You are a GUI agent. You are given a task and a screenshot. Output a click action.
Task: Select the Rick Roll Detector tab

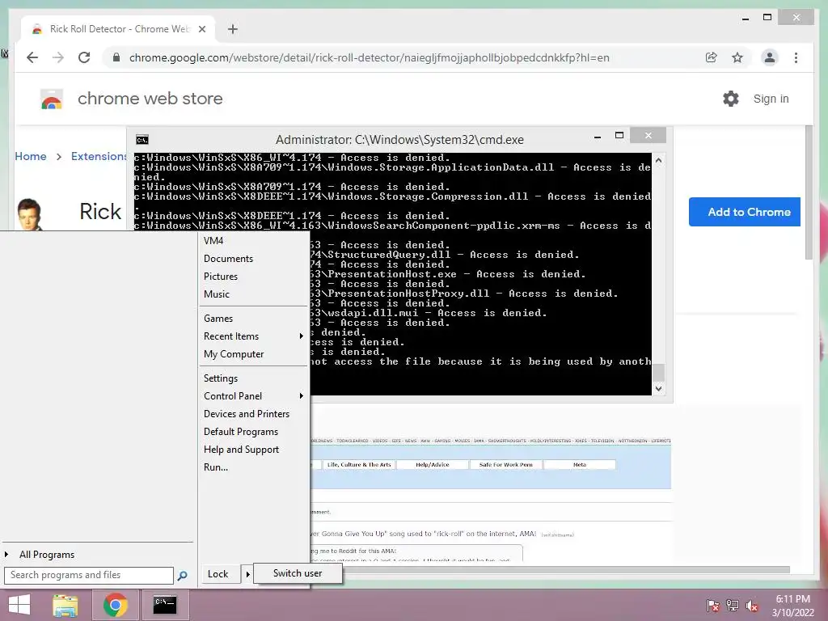coord(118,29)
